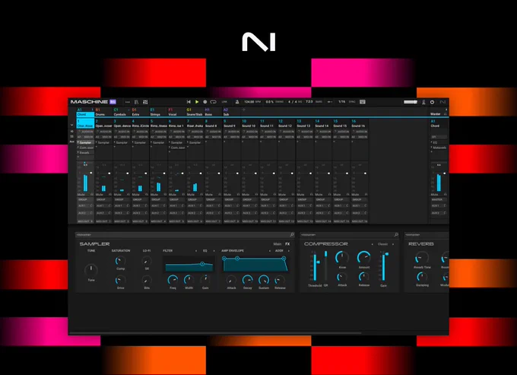Click the swing percentage value
The image size is (517, 375).
pos(269,102)
